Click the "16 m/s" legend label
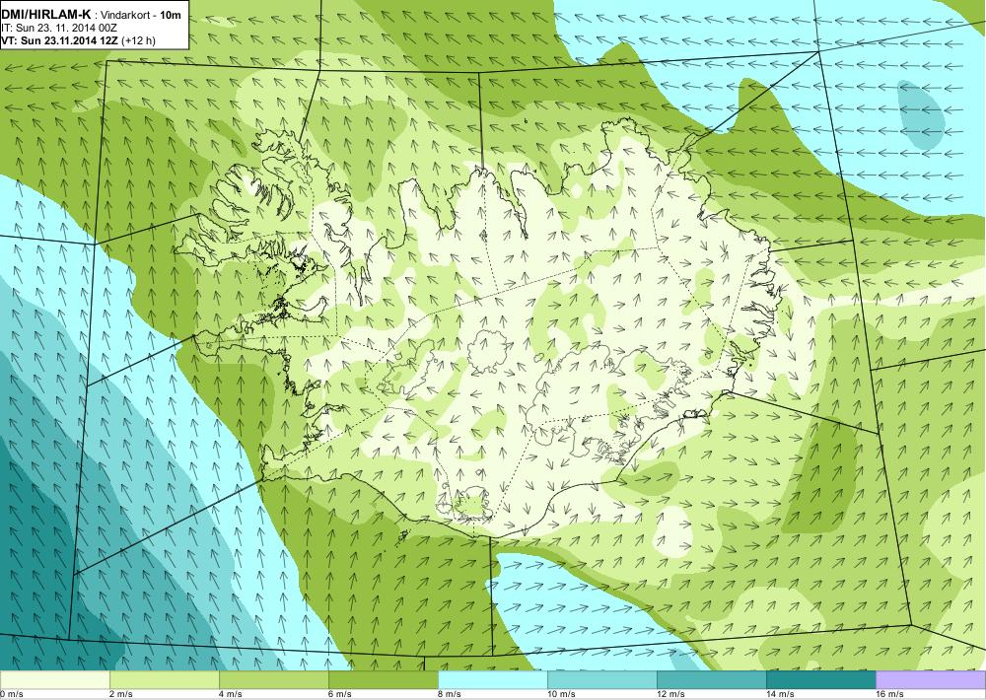Viewport: 986px width, 700px height. click(x=889, y=694)
